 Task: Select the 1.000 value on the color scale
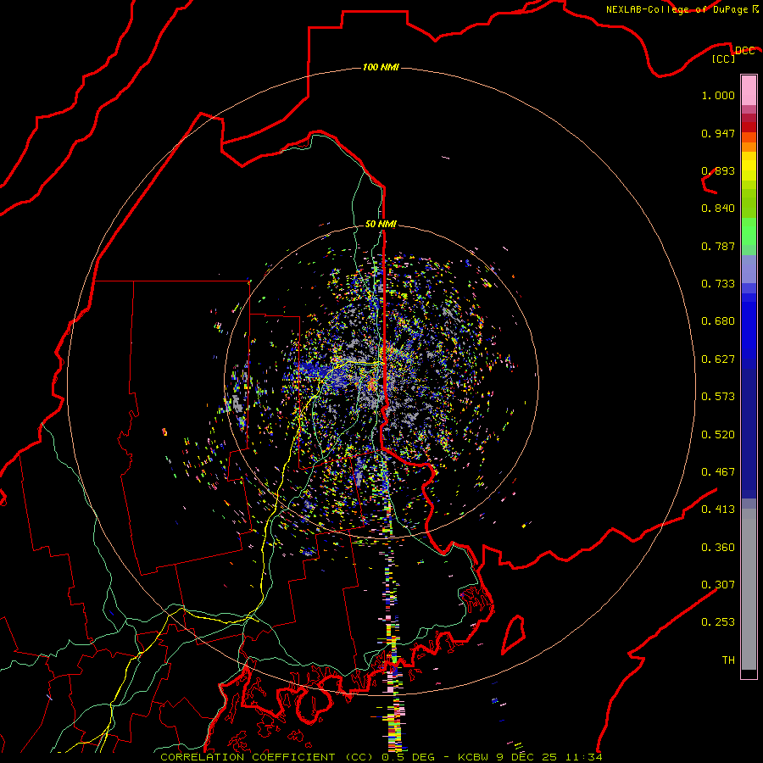pyautogui.click(x=718, y=95)
